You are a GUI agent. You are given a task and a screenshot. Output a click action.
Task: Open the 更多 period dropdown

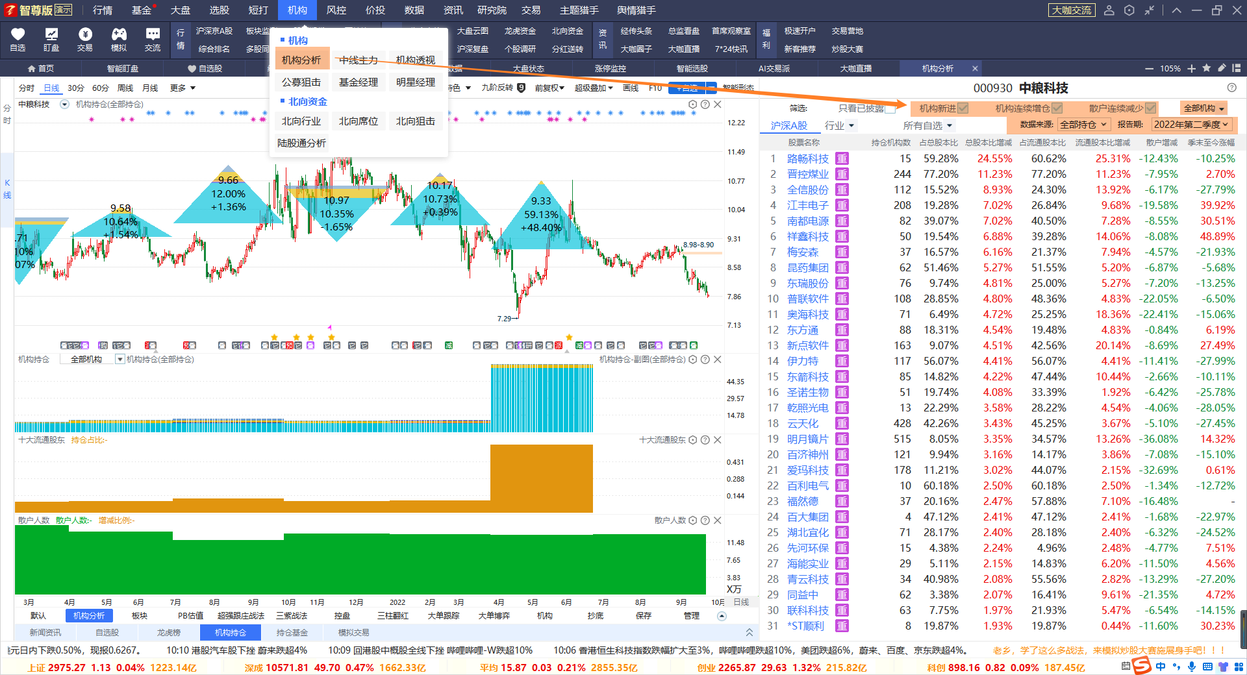click(x=183, y=88)
